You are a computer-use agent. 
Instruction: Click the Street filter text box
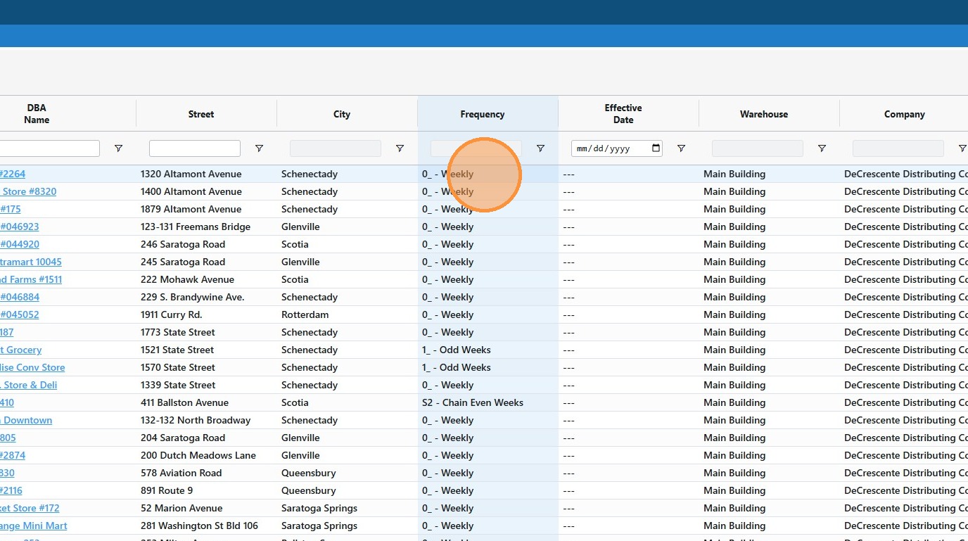pos(194,148)
